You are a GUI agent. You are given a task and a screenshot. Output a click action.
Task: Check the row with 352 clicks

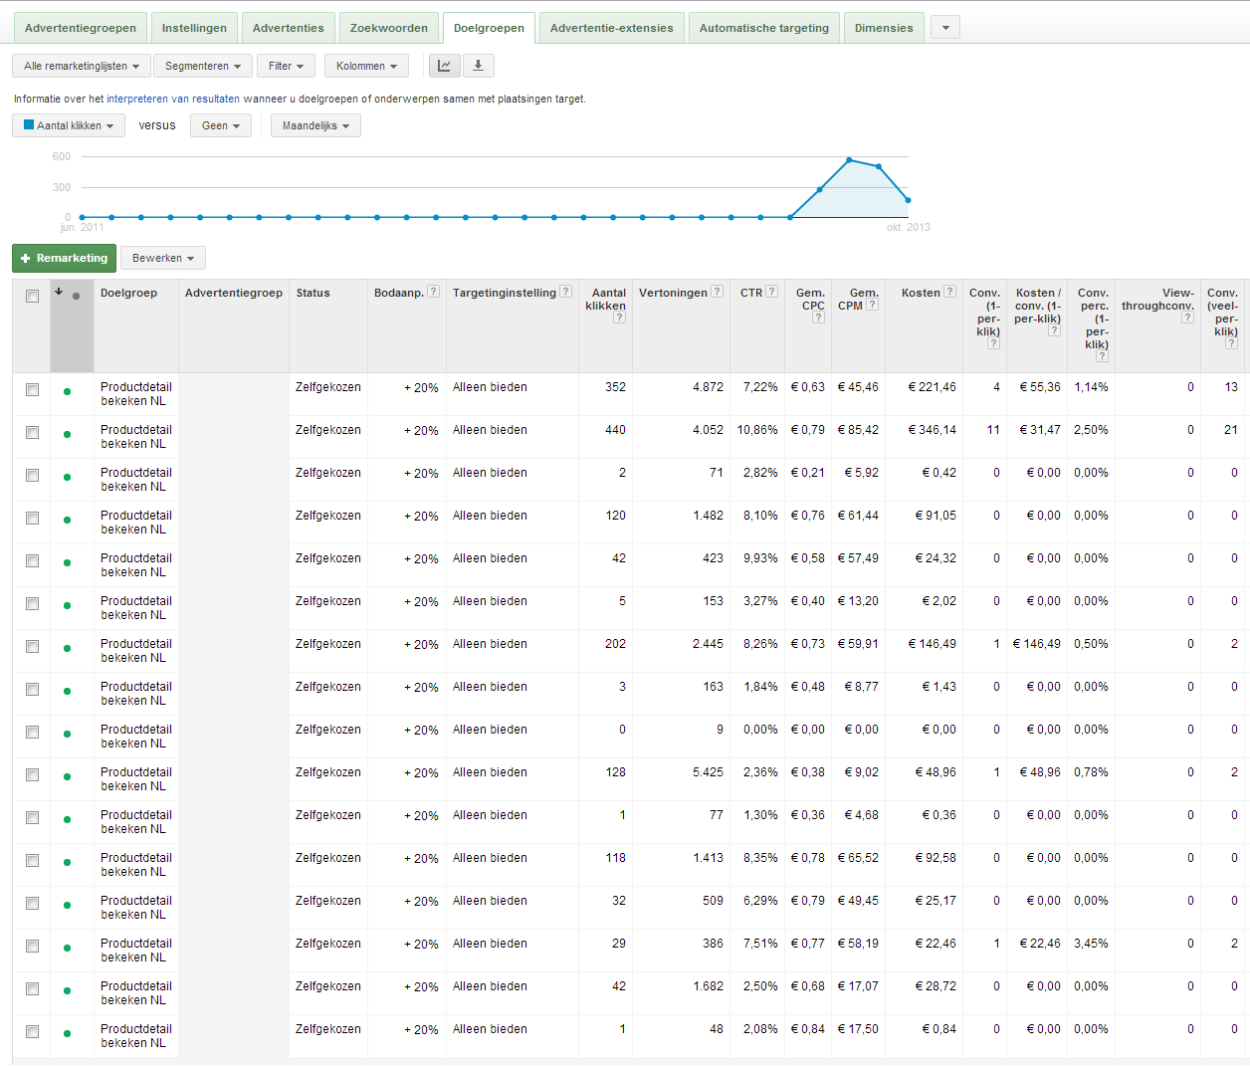pyautogui.click(x=32, y=389)
